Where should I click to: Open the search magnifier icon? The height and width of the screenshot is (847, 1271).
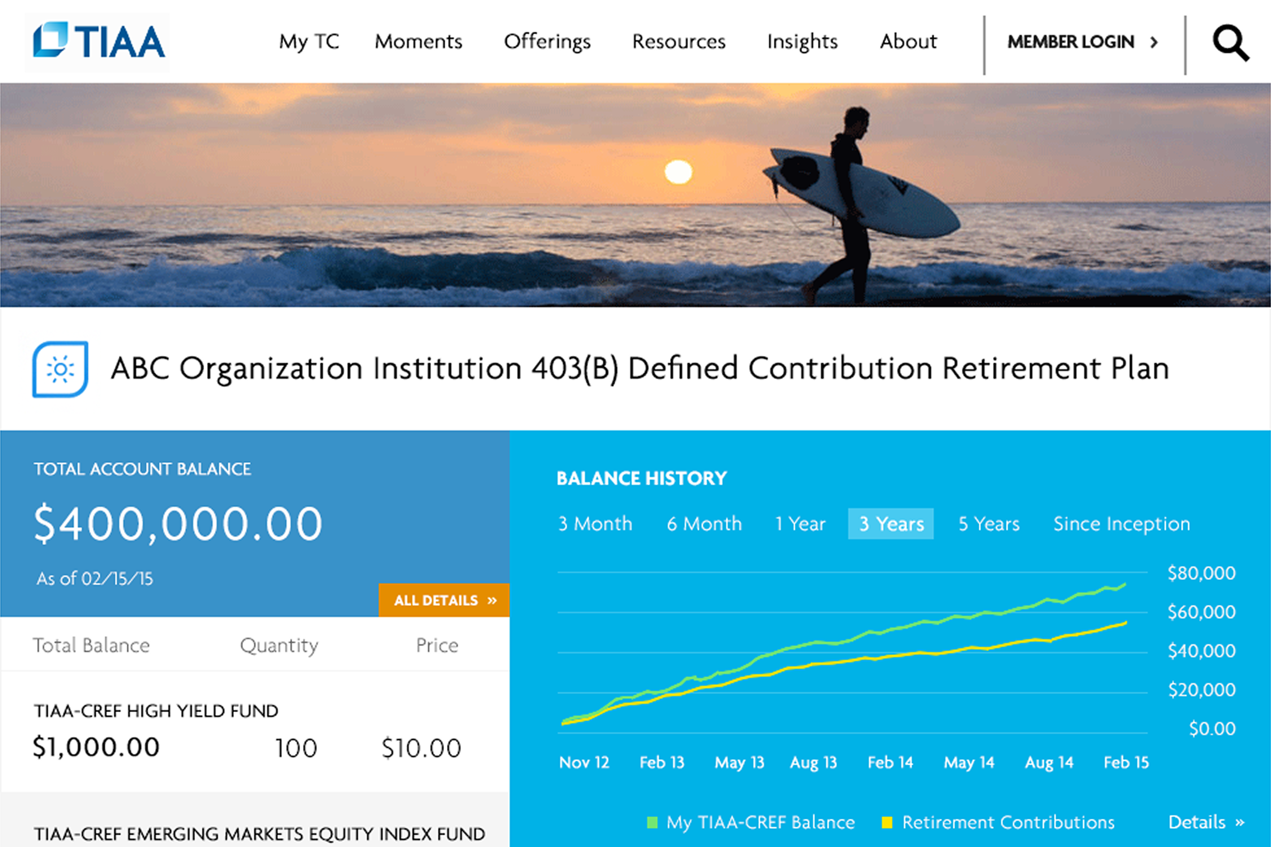1230,43
